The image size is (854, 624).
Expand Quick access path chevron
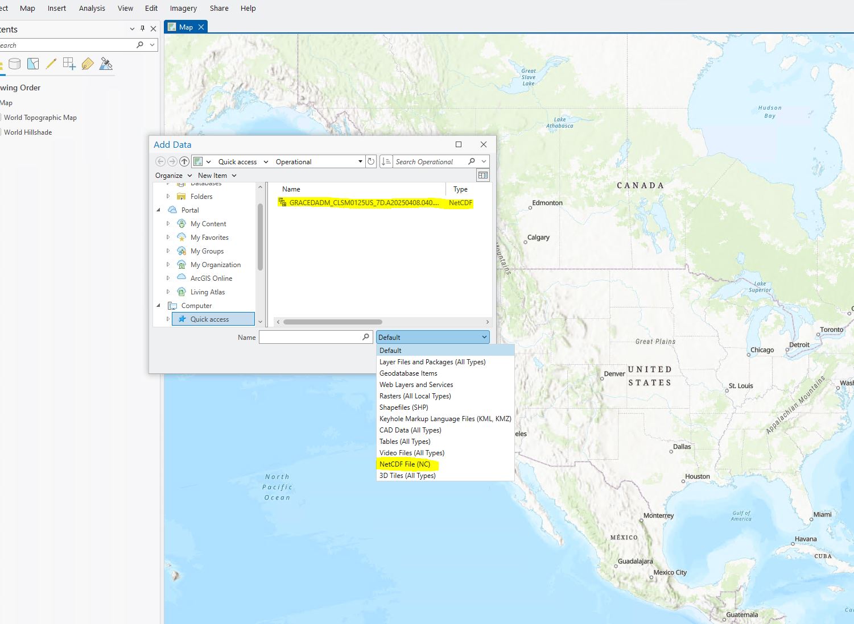coord(266,162)
